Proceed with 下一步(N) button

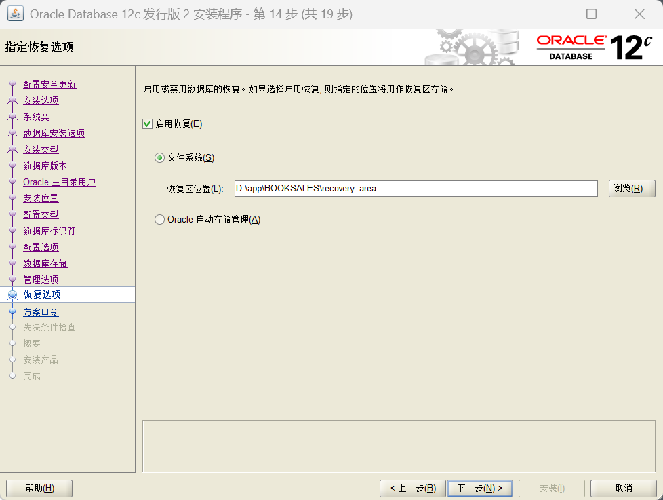pyautogui.click(x=480, y=488)
